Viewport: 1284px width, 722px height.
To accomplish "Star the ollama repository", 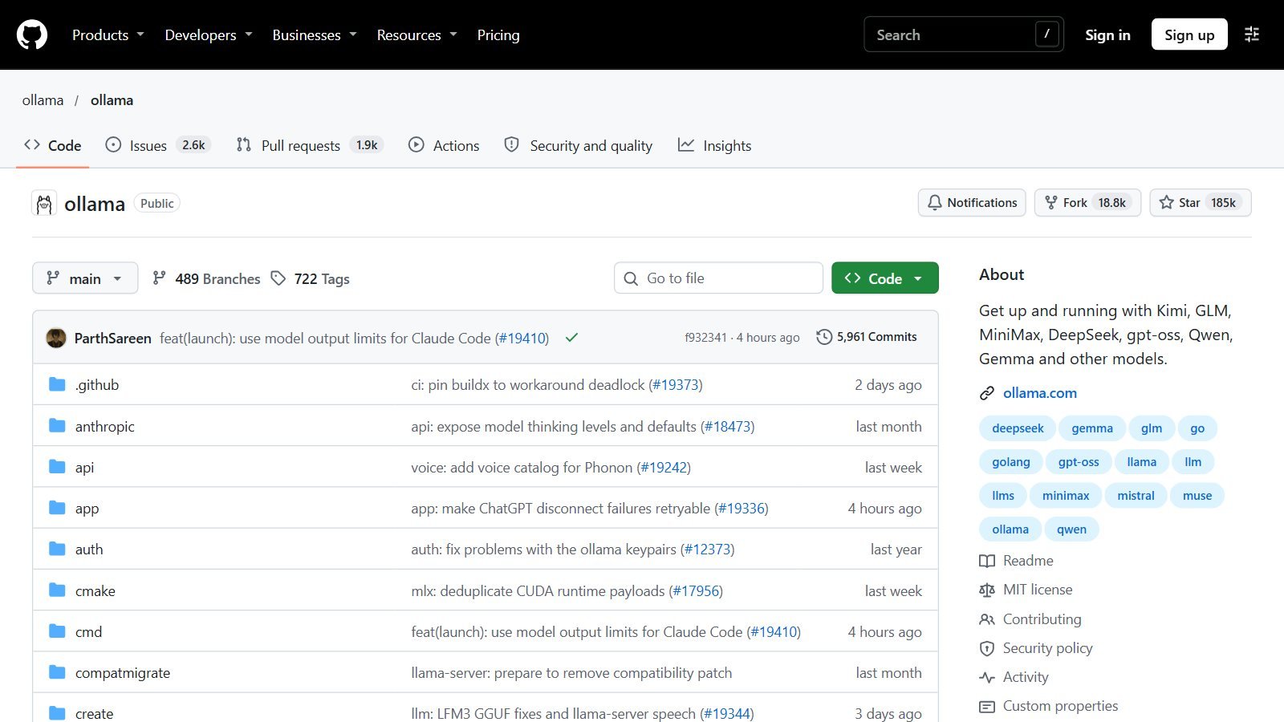I will point(1201,203).
